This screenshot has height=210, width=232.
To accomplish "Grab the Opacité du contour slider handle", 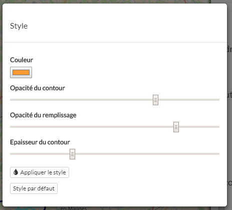I will pos(155,100).
